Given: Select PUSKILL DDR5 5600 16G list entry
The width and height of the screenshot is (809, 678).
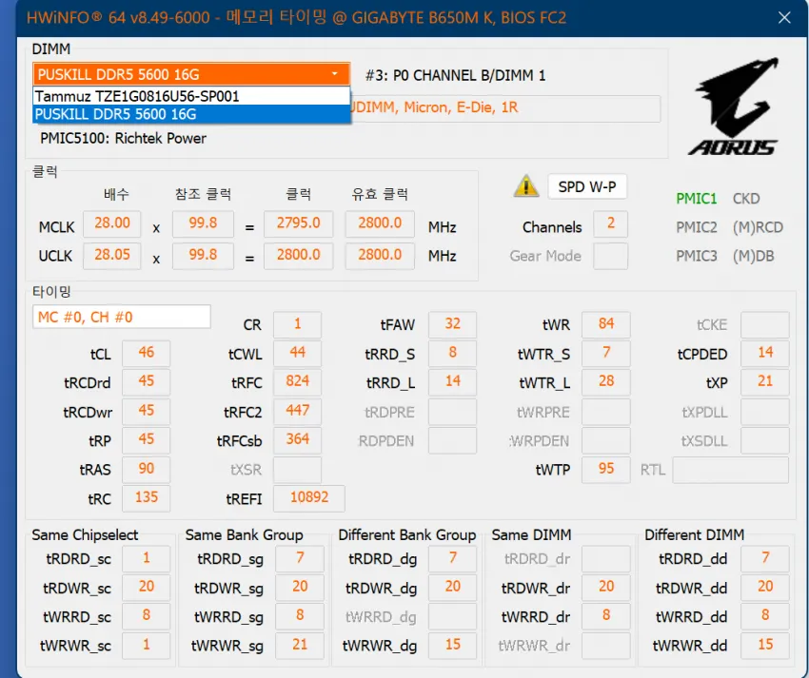Looking at the screenshot, I should pyautogui.click(x=191, y=114).
